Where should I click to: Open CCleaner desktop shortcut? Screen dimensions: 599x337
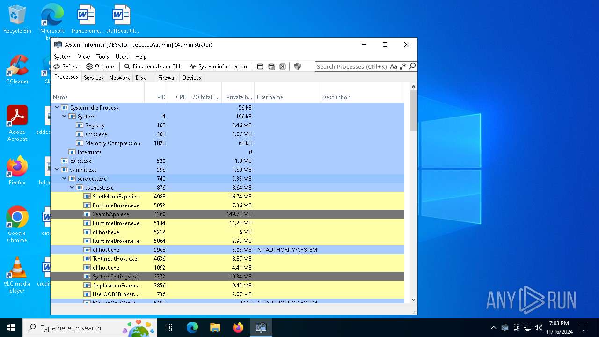coord(17,70)
